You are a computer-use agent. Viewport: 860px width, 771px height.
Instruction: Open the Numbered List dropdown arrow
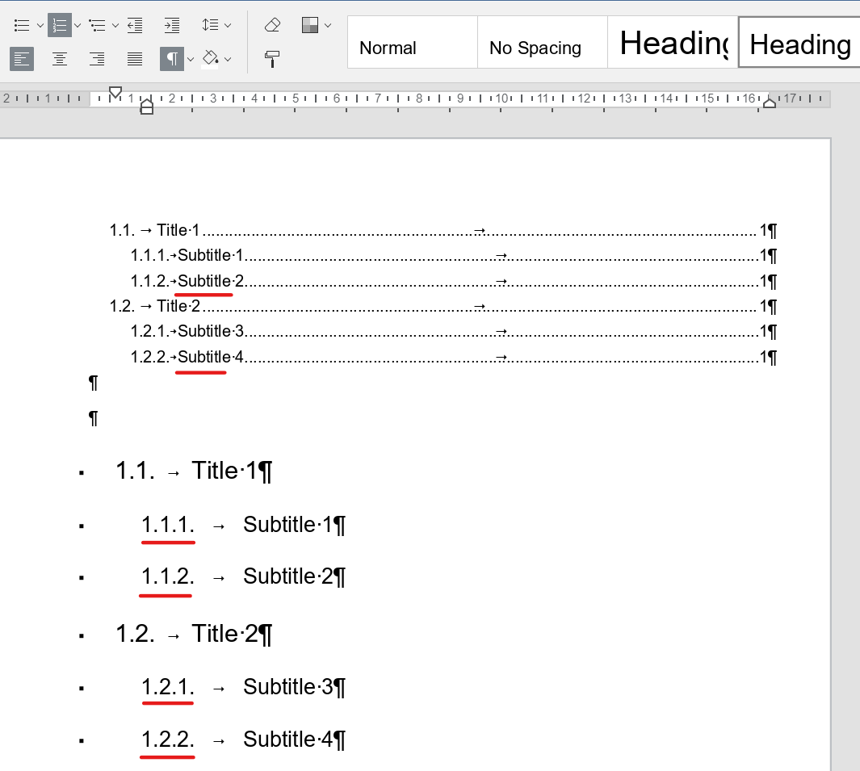(78, 25)
